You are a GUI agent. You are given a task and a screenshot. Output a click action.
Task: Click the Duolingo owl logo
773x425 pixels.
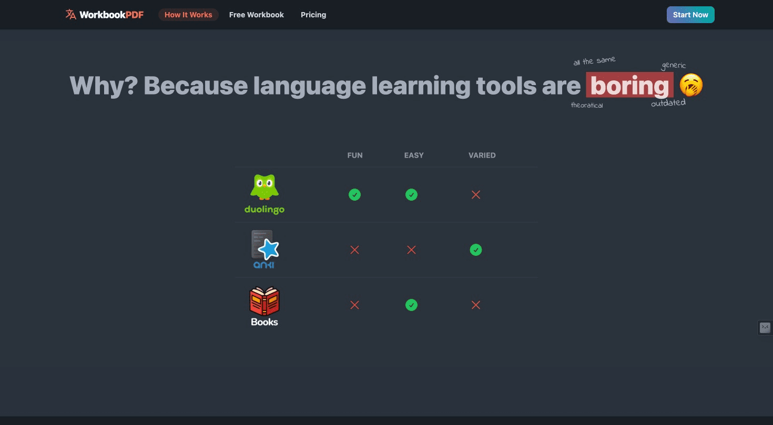tap(264, 188)
